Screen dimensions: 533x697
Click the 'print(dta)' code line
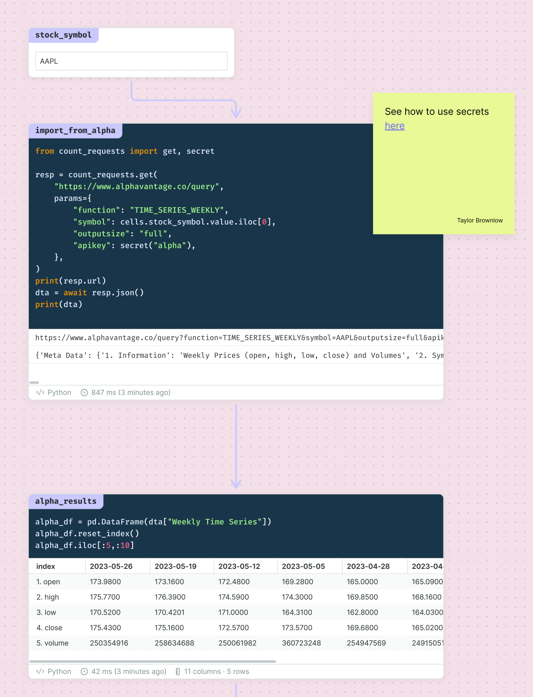[x=59, y=305]
